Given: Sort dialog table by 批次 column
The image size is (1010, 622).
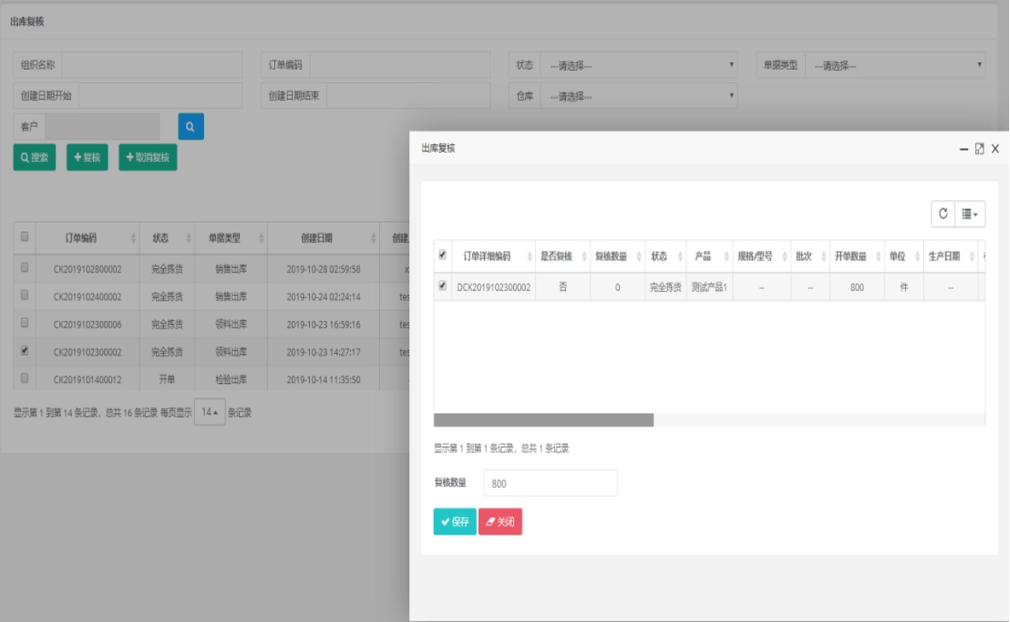Looking at the screenshot, I should pos(809,256).
